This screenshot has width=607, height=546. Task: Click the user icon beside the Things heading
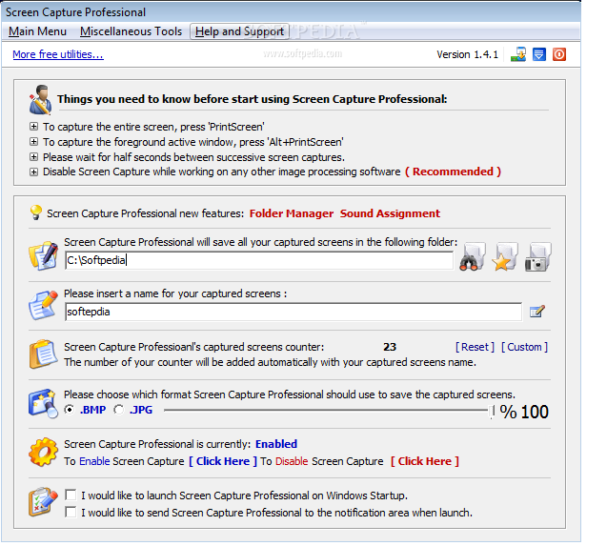click(40, 100)
